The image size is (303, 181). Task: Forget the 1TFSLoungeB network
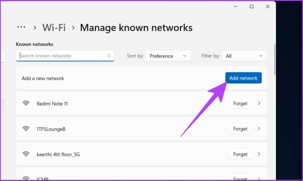point(240,129)
